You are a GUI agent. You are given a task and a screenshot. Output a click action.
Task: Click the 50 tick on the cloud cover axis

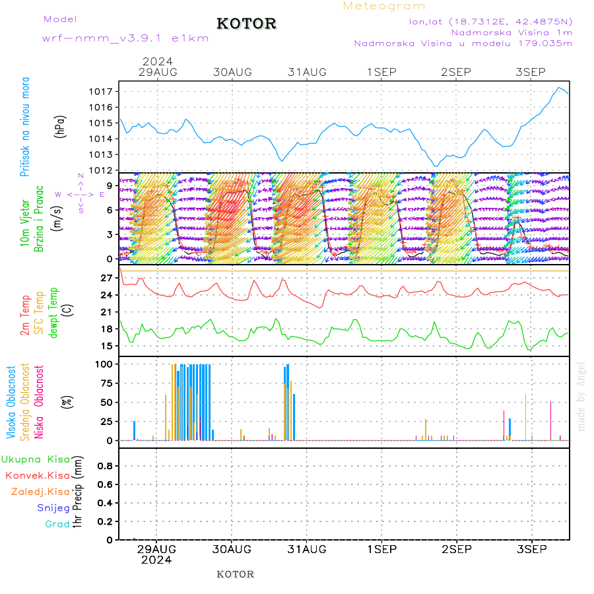coord(106,403)
